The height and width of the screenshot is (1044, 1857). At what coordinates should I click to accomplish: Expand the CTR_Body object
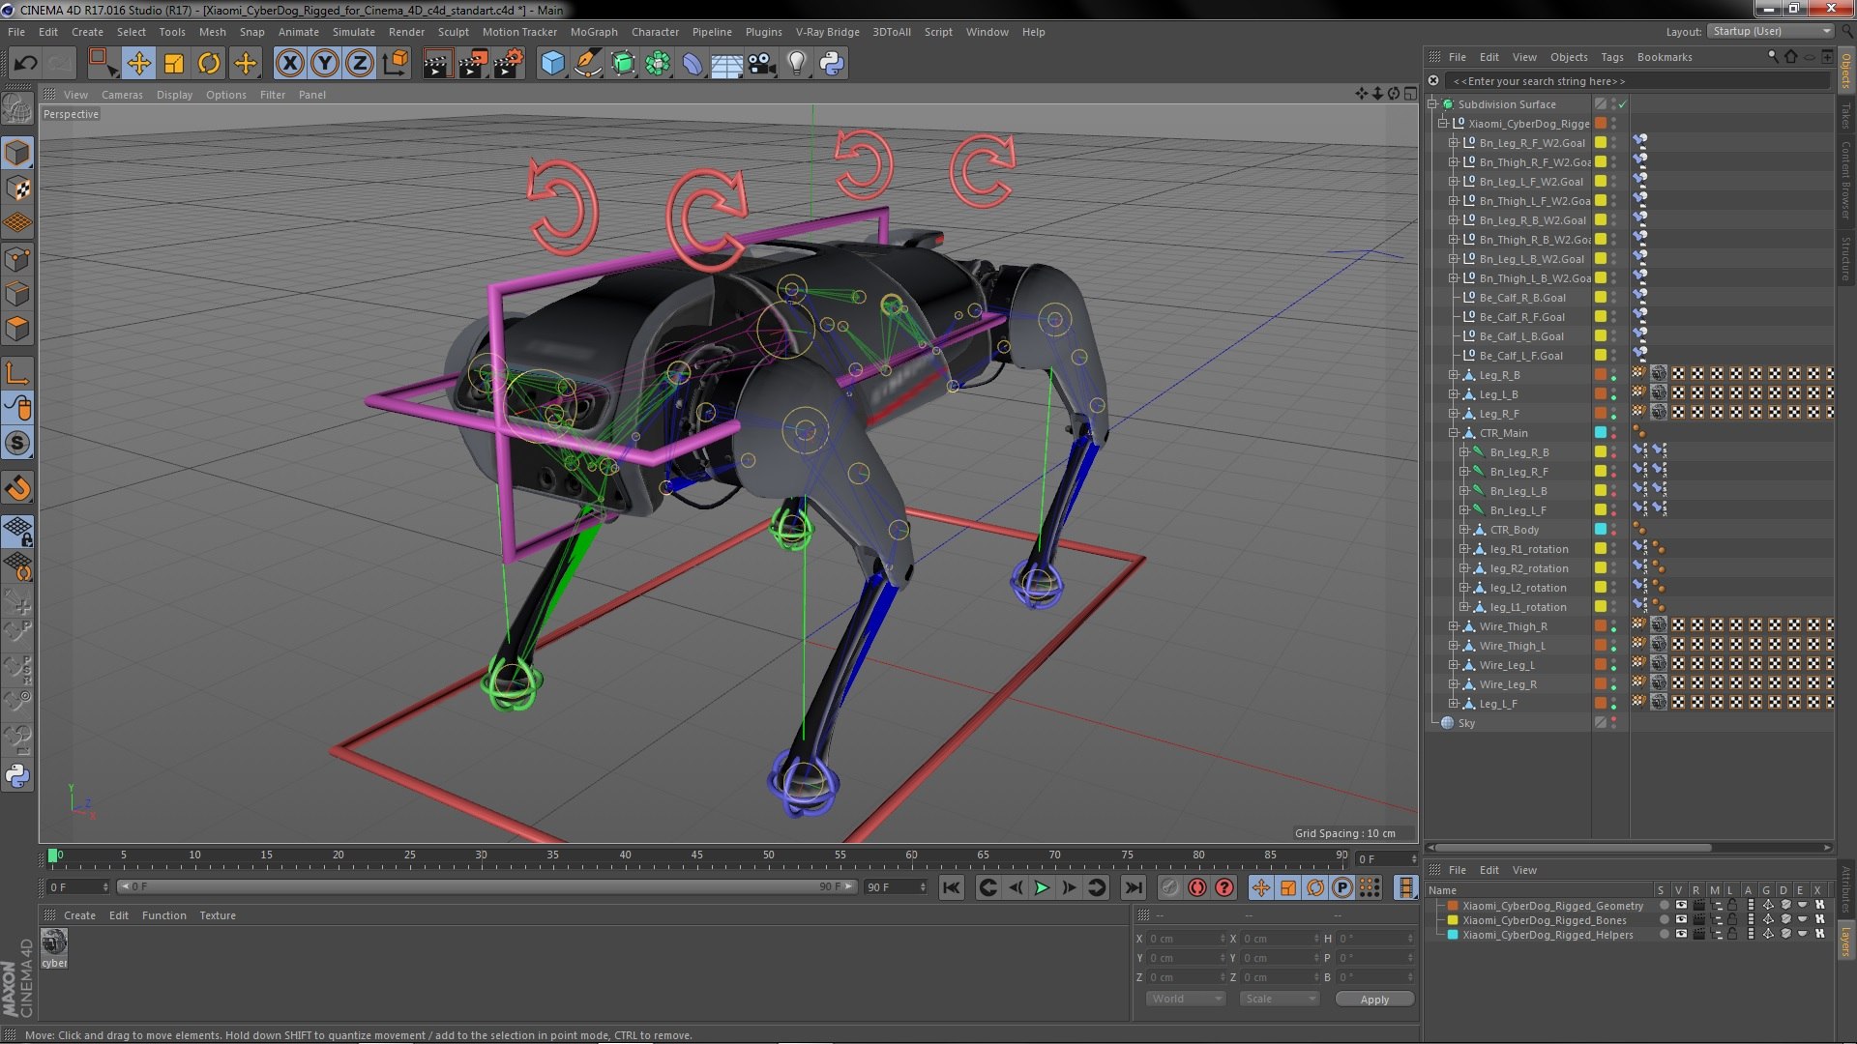tap(1463, 530)
